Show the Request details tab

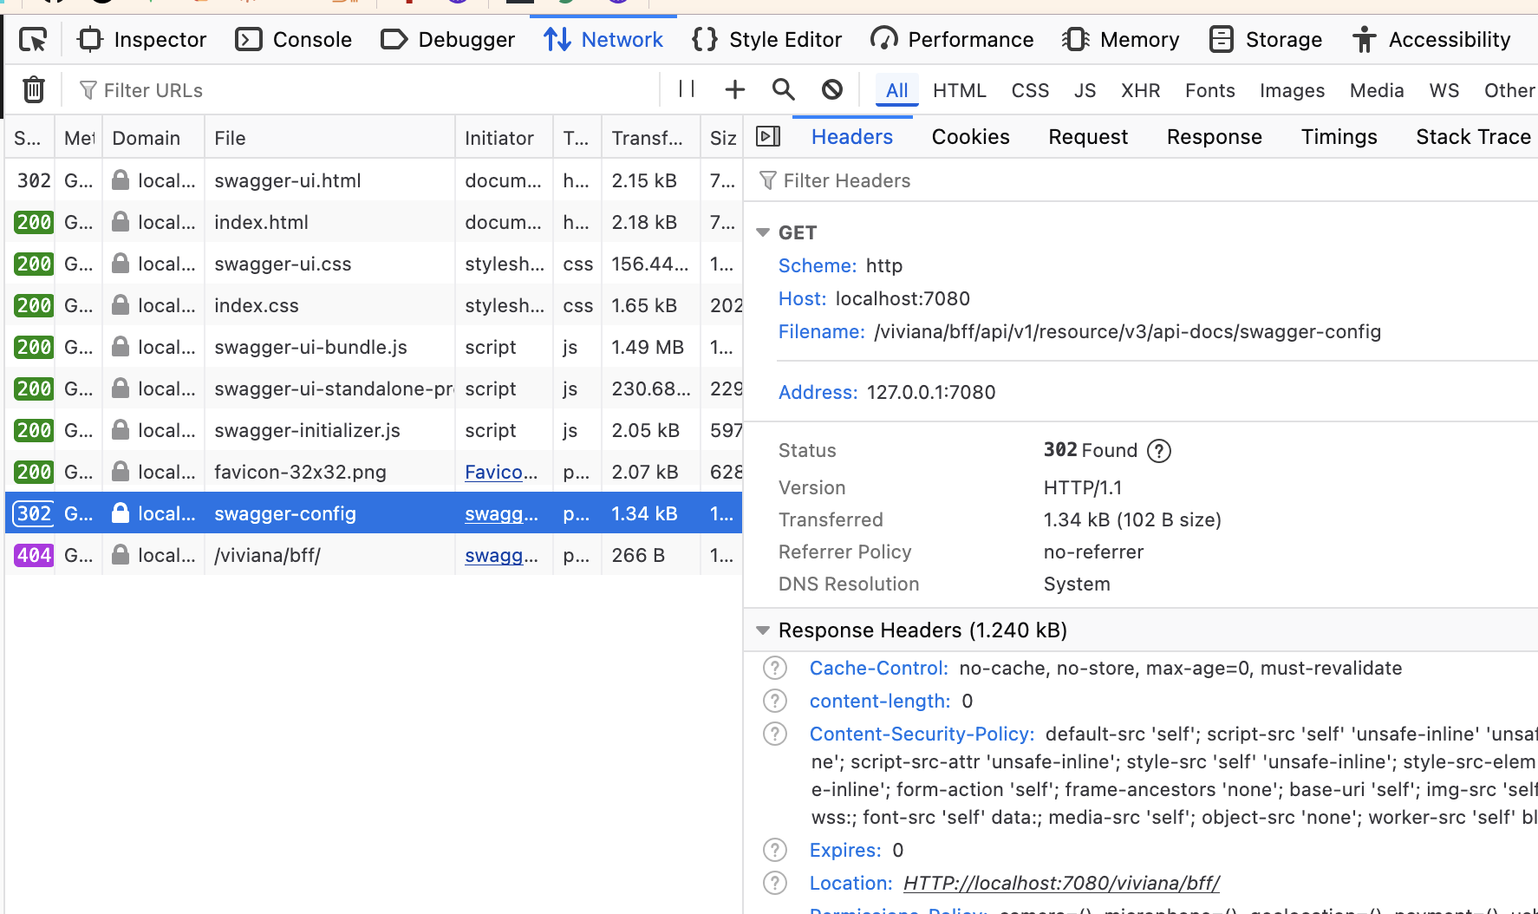click(x=1088, y=137)
